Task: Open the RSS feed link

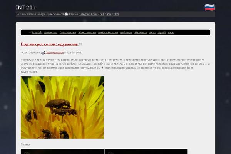Action: [109, 14]
